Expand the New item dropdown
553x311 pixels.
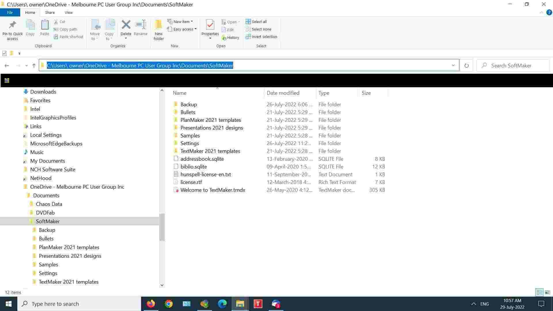(x=181, y=22)
